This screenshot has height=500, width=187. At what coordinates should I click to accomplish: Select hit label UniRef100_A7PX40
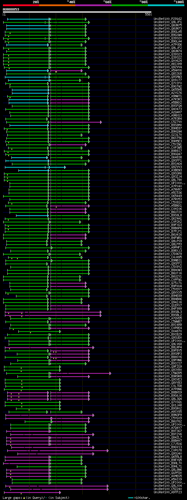168,186
